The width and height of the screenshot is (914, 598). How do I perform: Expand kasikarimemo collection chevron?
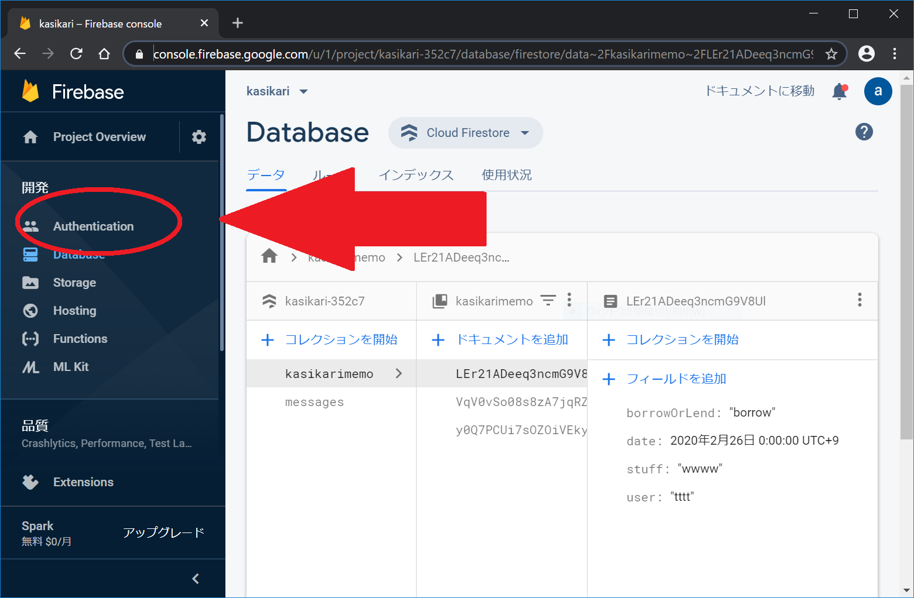[399, 373]
